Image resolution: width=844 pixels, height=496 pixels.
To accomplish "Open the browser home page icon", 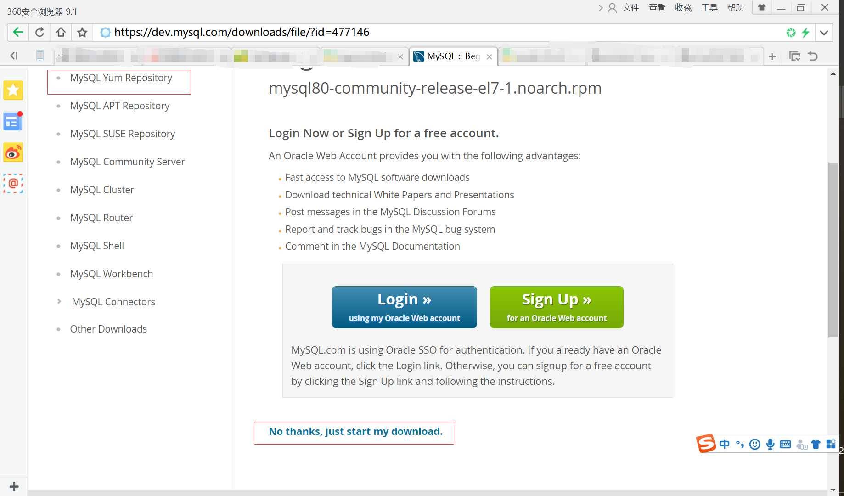I will point(61,32).
